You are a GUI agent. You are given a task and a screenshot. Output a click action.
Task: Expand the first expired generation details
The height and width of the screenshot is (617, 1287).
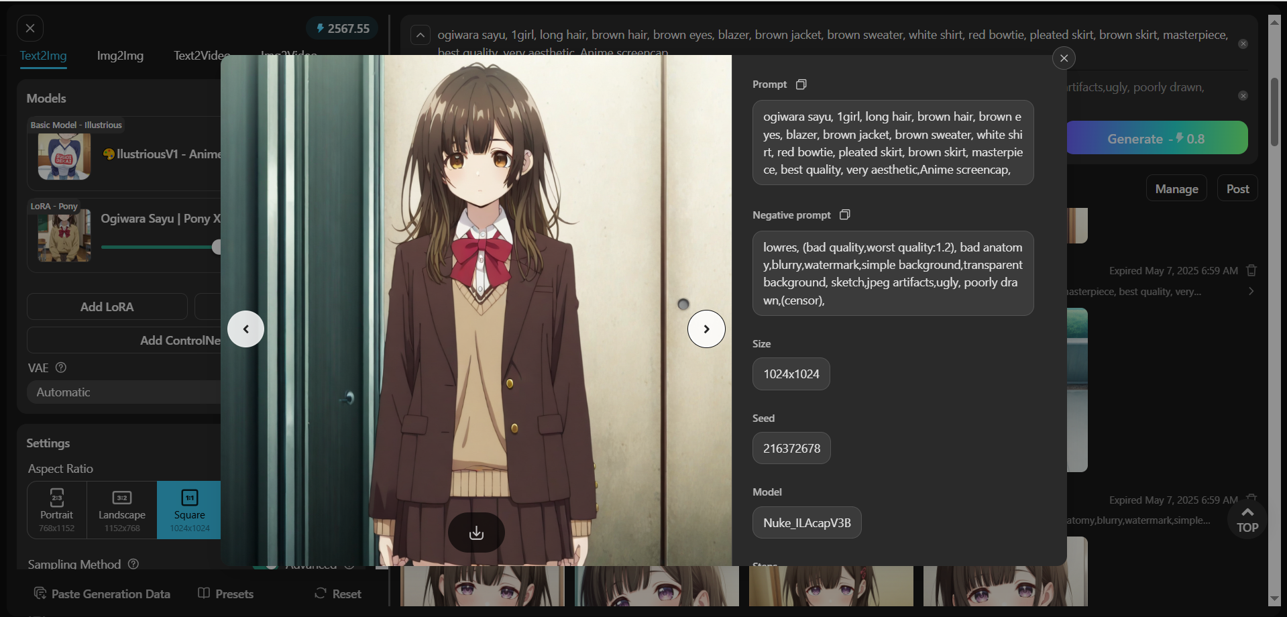(x=1251, y=291)
